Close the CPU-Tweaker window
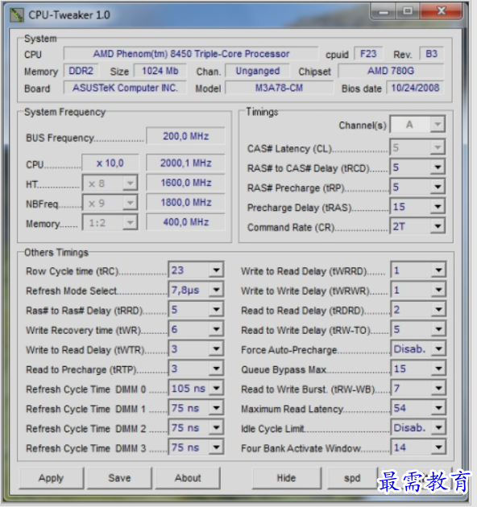 coord(441,11)
